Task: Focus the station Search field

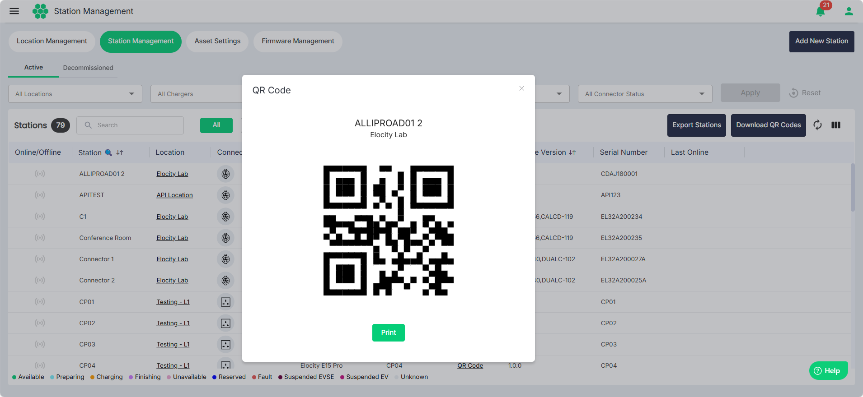Action: click(x=130, y=125)
